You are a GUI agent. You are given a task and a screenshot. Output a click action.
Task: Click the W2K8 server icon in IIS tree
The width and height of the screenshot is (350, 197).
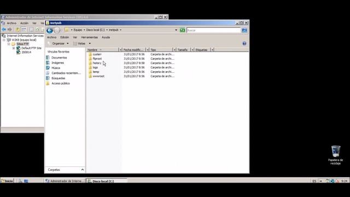pyautogui.click(x=9, y=40)
